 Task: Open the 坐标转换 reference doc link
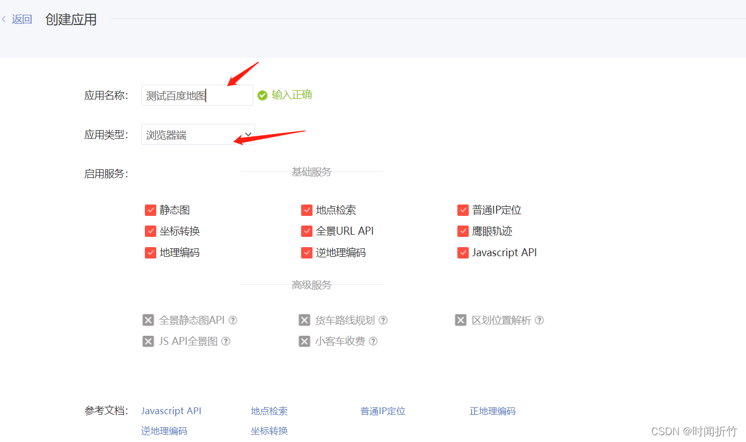click(269, 431)
